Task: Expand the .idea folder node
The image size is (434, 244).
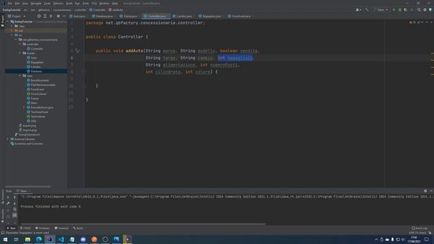Action: [12, 26]
